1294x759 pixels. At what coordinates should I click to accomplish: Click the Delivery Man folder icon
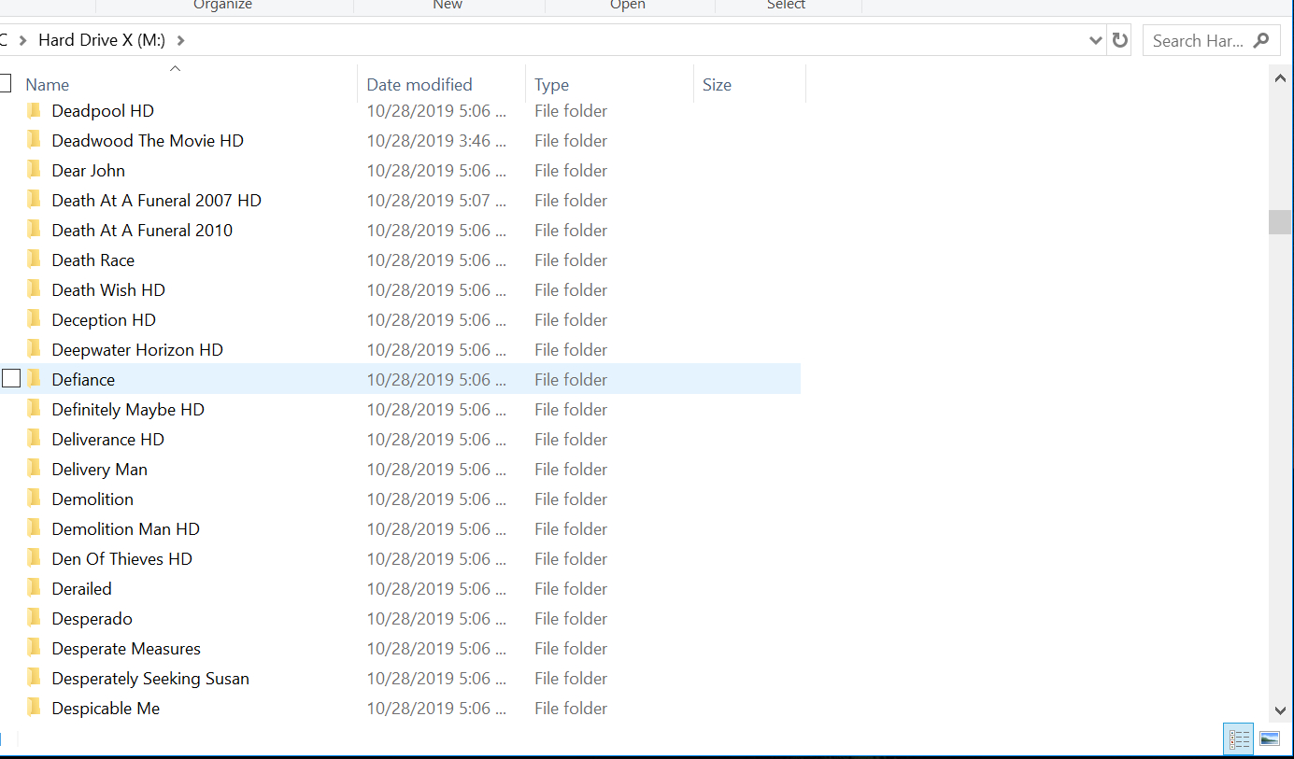[x=35, y=470]
